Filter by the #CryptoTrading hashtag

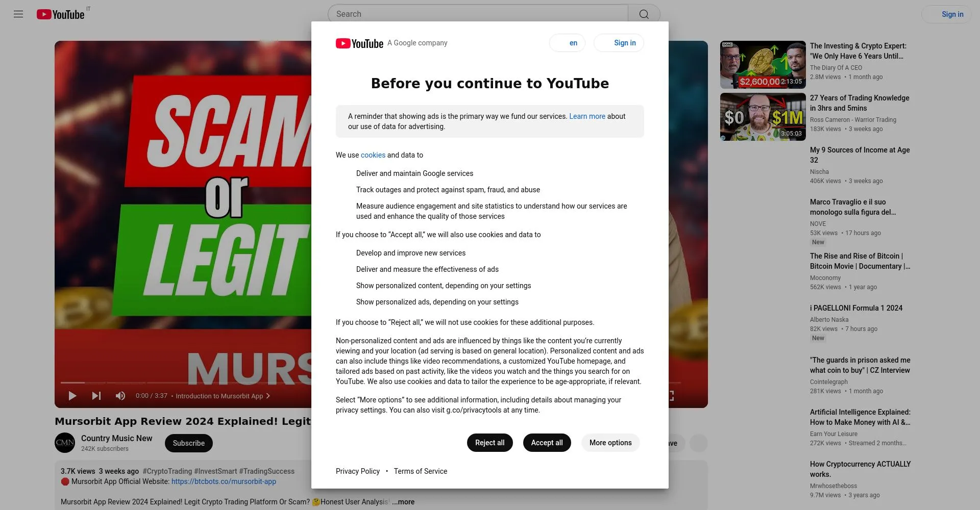click(x=167, y=471)
